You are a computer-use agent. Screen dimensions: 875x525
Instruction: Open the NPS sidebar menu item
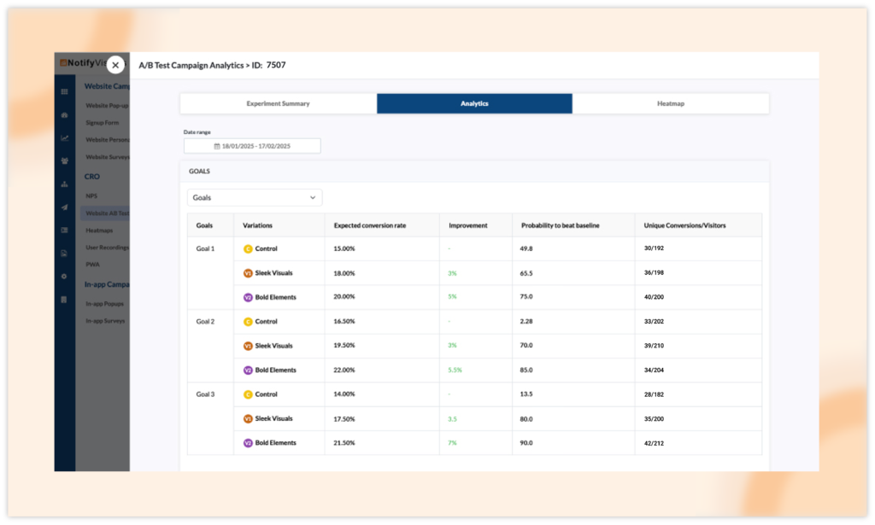point(91,196)
